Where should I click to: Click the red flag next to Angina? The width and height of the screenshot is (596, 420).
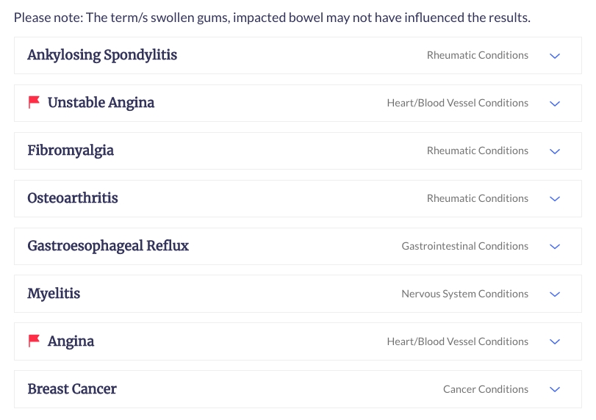pyautogui.click(x=35, y=341)
